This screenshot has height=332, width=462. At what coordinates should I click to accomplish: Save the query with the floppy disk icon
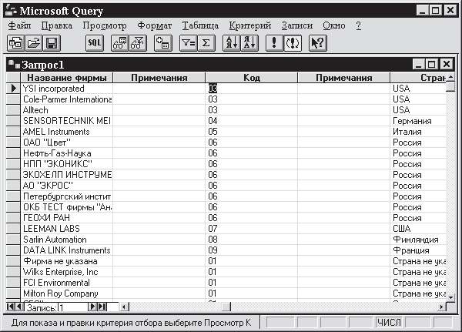tap(52, 44)
